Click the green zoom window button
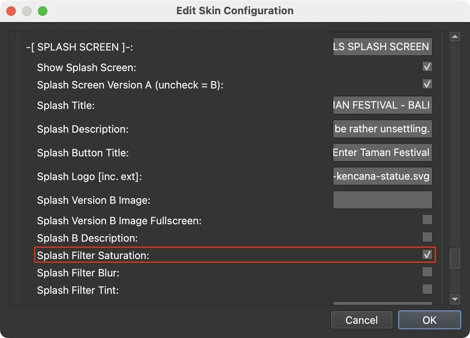The image size is (470, 338). (x=43, y=11)
